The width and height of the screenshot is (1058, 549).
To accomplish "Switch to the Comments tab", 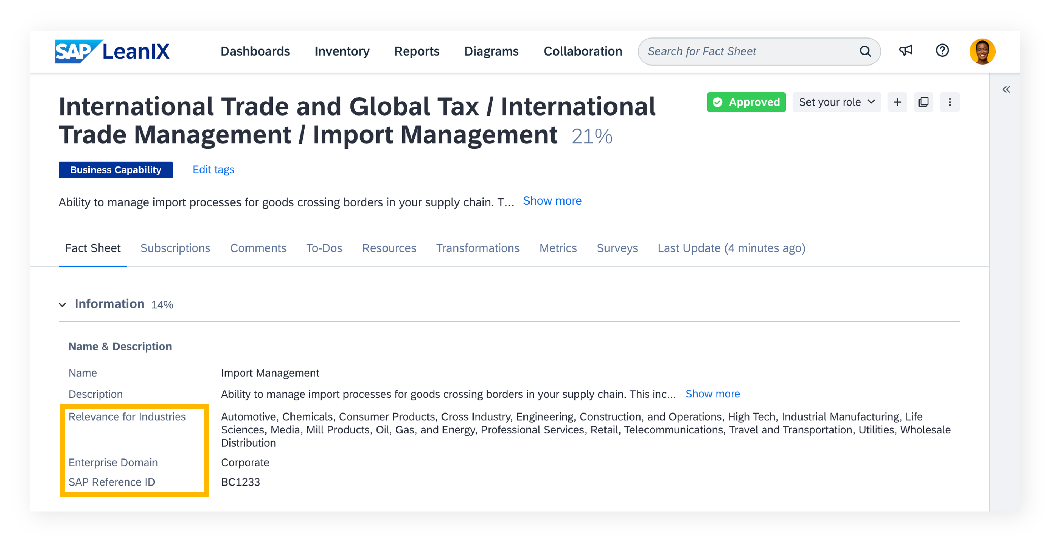I will click(x=258, y=248).
